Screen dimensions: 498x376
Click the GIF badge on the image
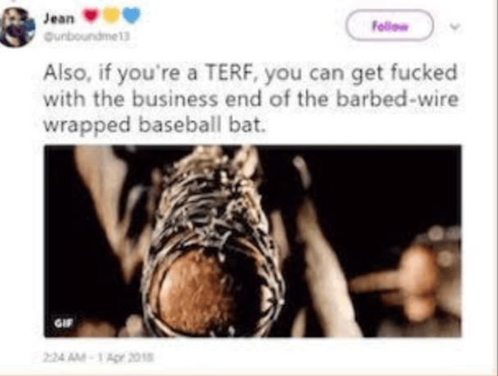(x=64, y=323)
